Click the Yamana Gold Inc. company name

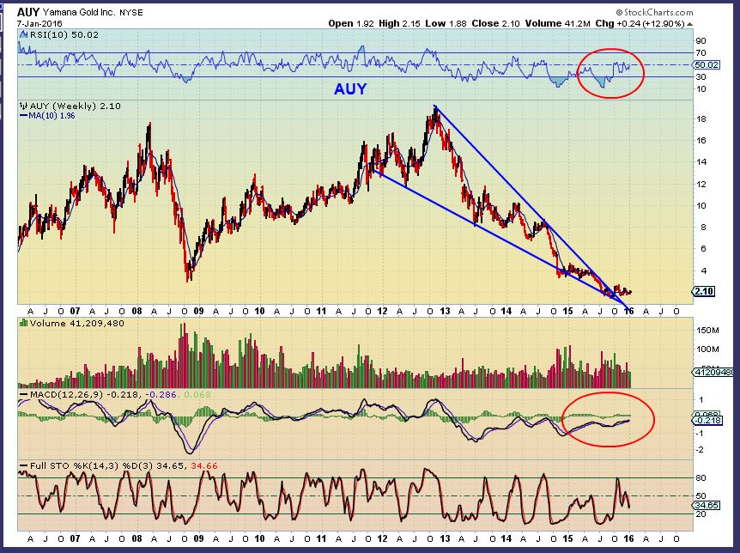click(x=79, y=13)
